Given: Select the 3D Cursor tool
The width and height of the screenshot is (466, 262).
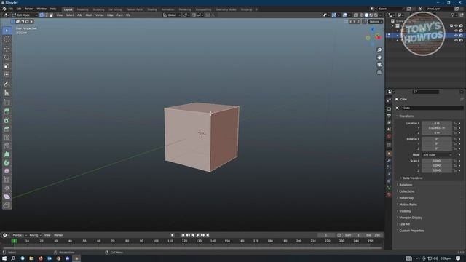Looking at the screenshot, I should pos(7,39).
